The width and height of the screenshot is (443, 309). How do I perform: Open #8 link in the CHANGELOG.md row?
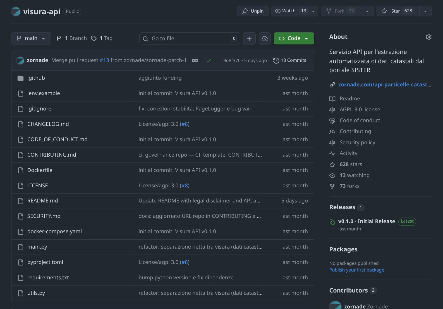click(x=185, y=124)
